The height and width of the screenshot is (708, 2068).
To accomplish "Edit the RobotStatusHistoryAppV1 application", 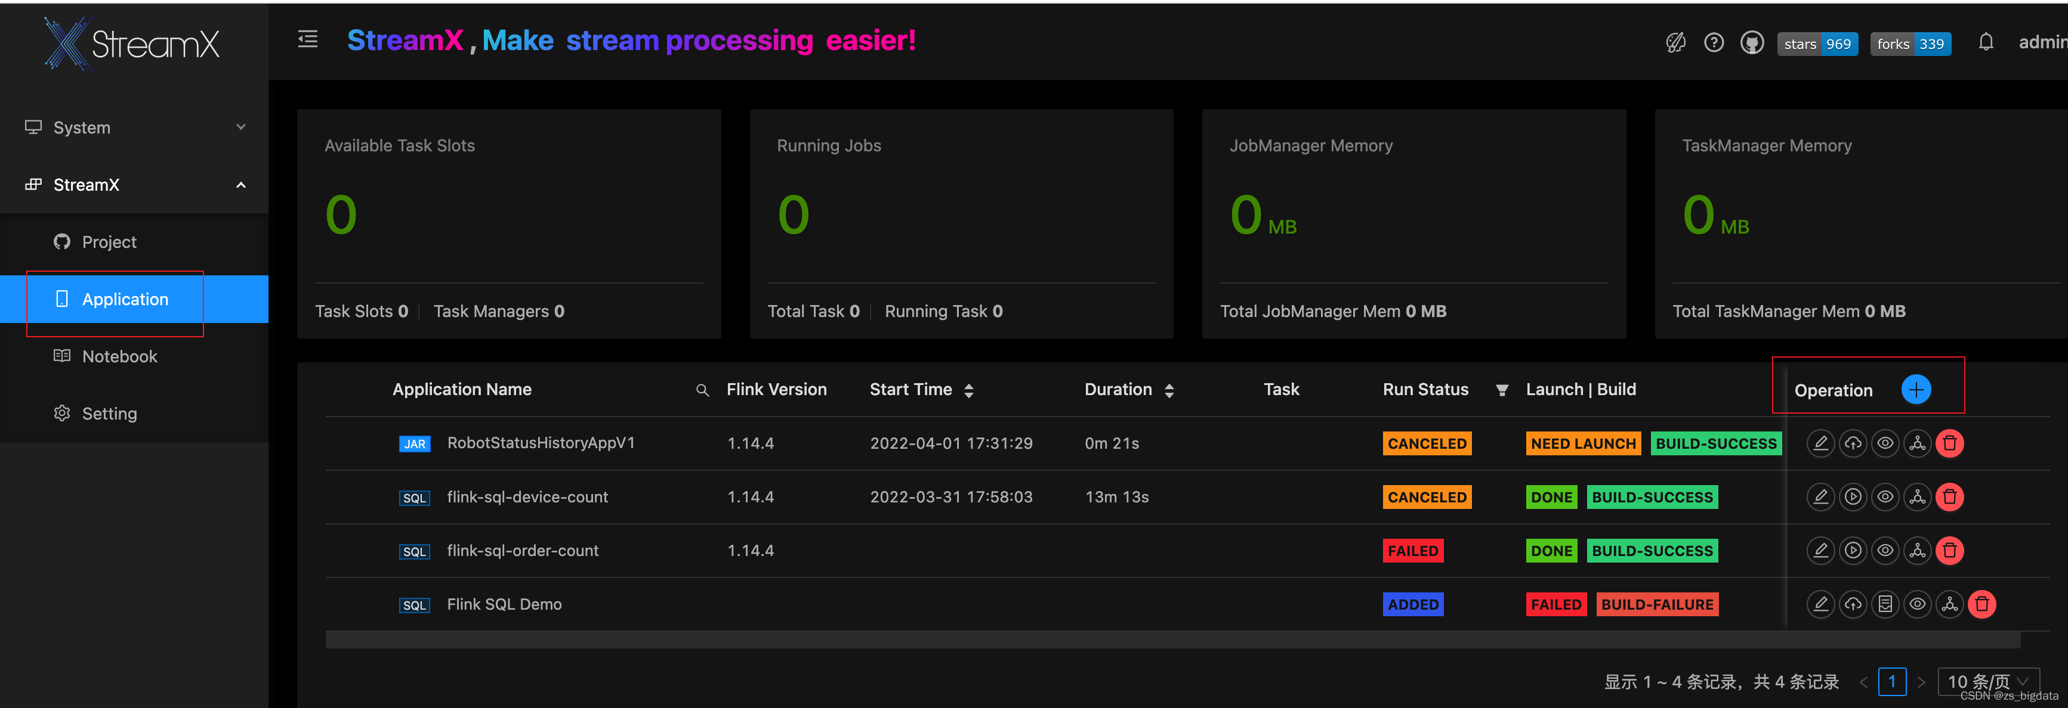I will 1820,443.
